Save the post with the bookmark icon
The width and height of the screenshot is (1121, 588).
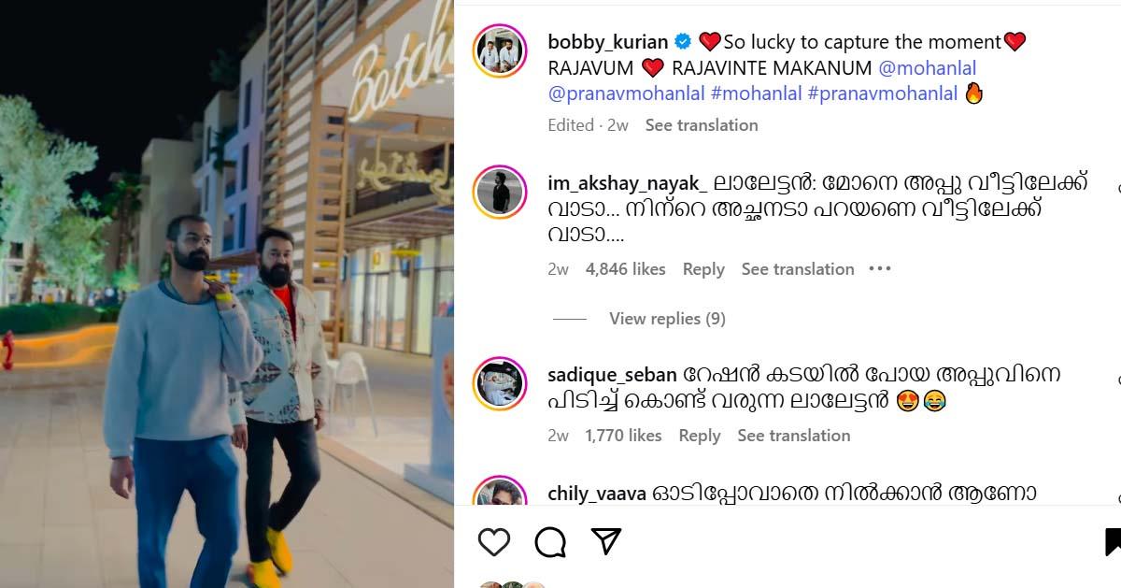pos(1113,542)
